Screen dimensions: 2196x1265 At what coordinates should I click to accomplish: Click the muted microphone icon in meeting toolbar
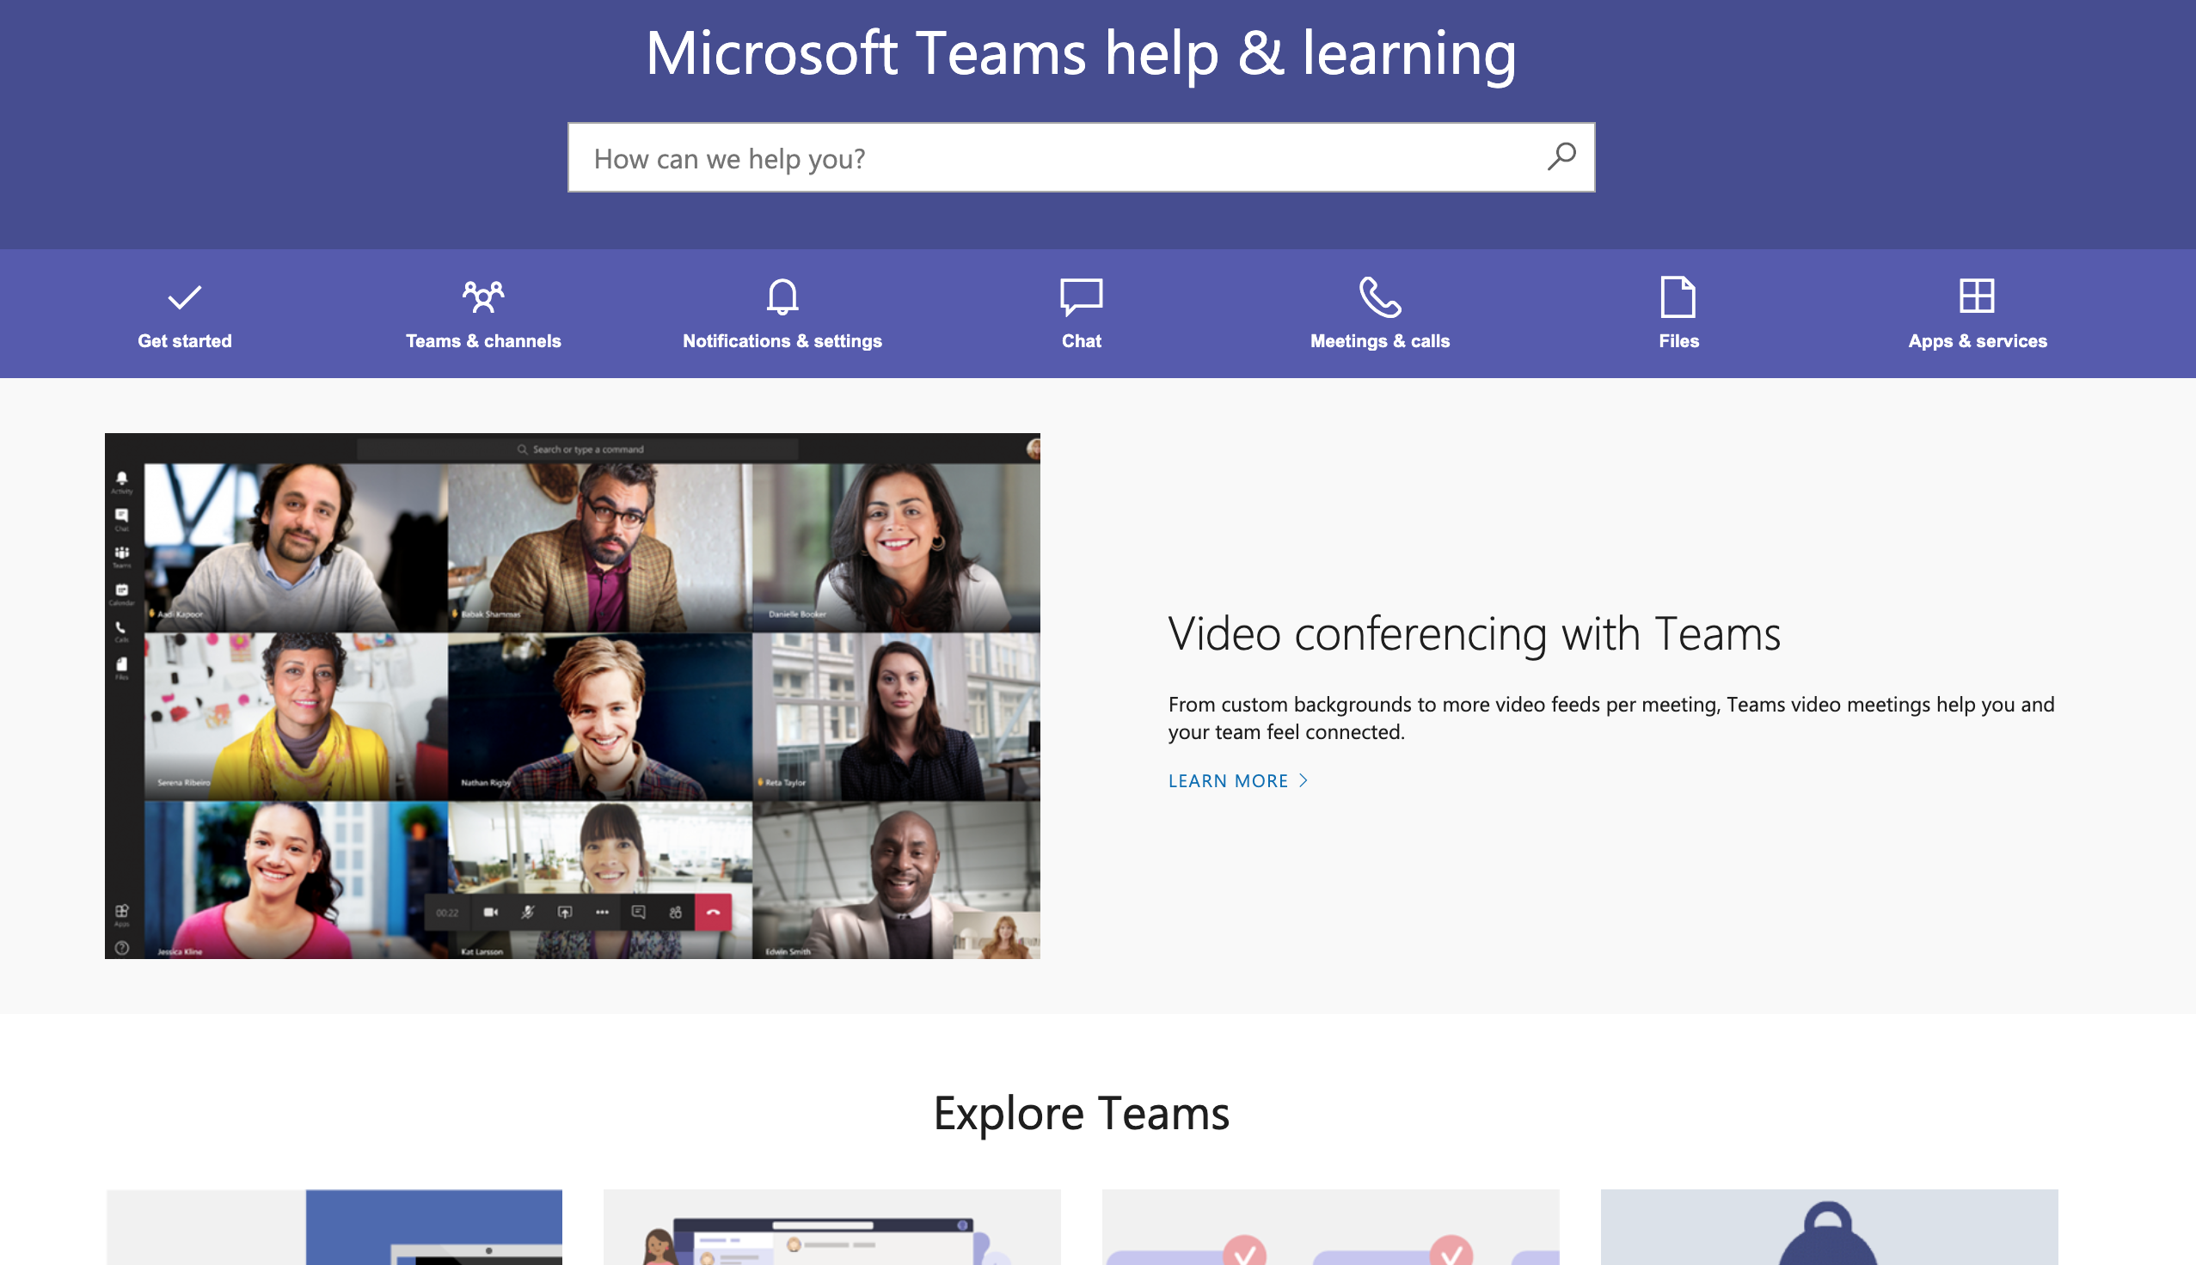coord(527,913)
